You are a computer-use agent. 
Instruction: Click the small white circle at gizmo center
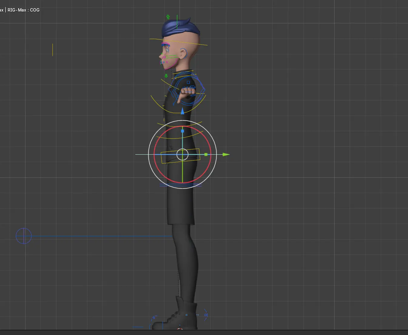tap(182, 155)
